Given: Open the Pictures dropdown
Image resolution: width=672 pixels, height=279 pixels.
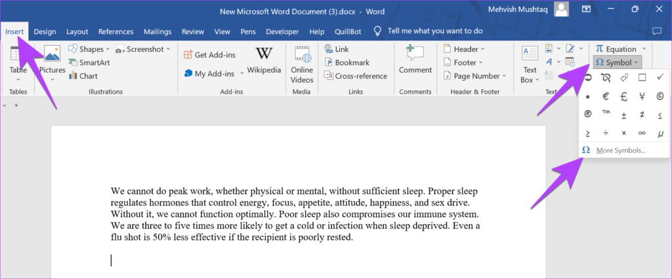Looking at the screenshot, I should point(52,79).
